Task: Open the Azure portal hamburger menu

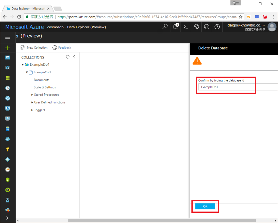Action: (x=8, y=37)
